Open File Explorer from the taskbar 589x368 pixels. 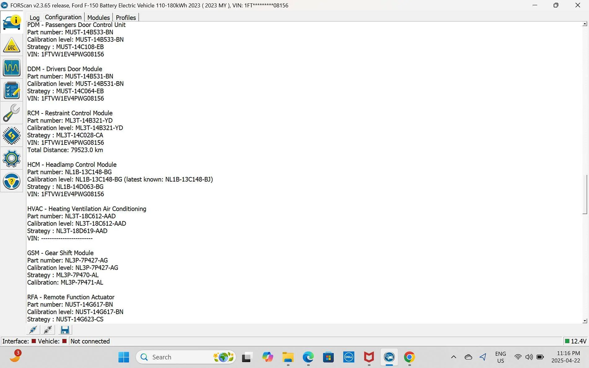(288, 357)
